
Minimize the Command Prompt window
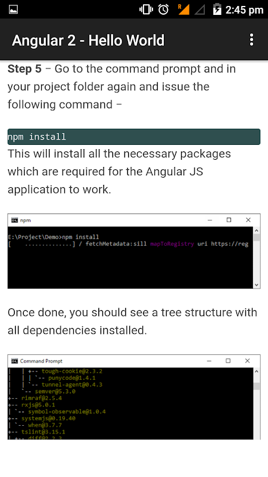[209, 361]
